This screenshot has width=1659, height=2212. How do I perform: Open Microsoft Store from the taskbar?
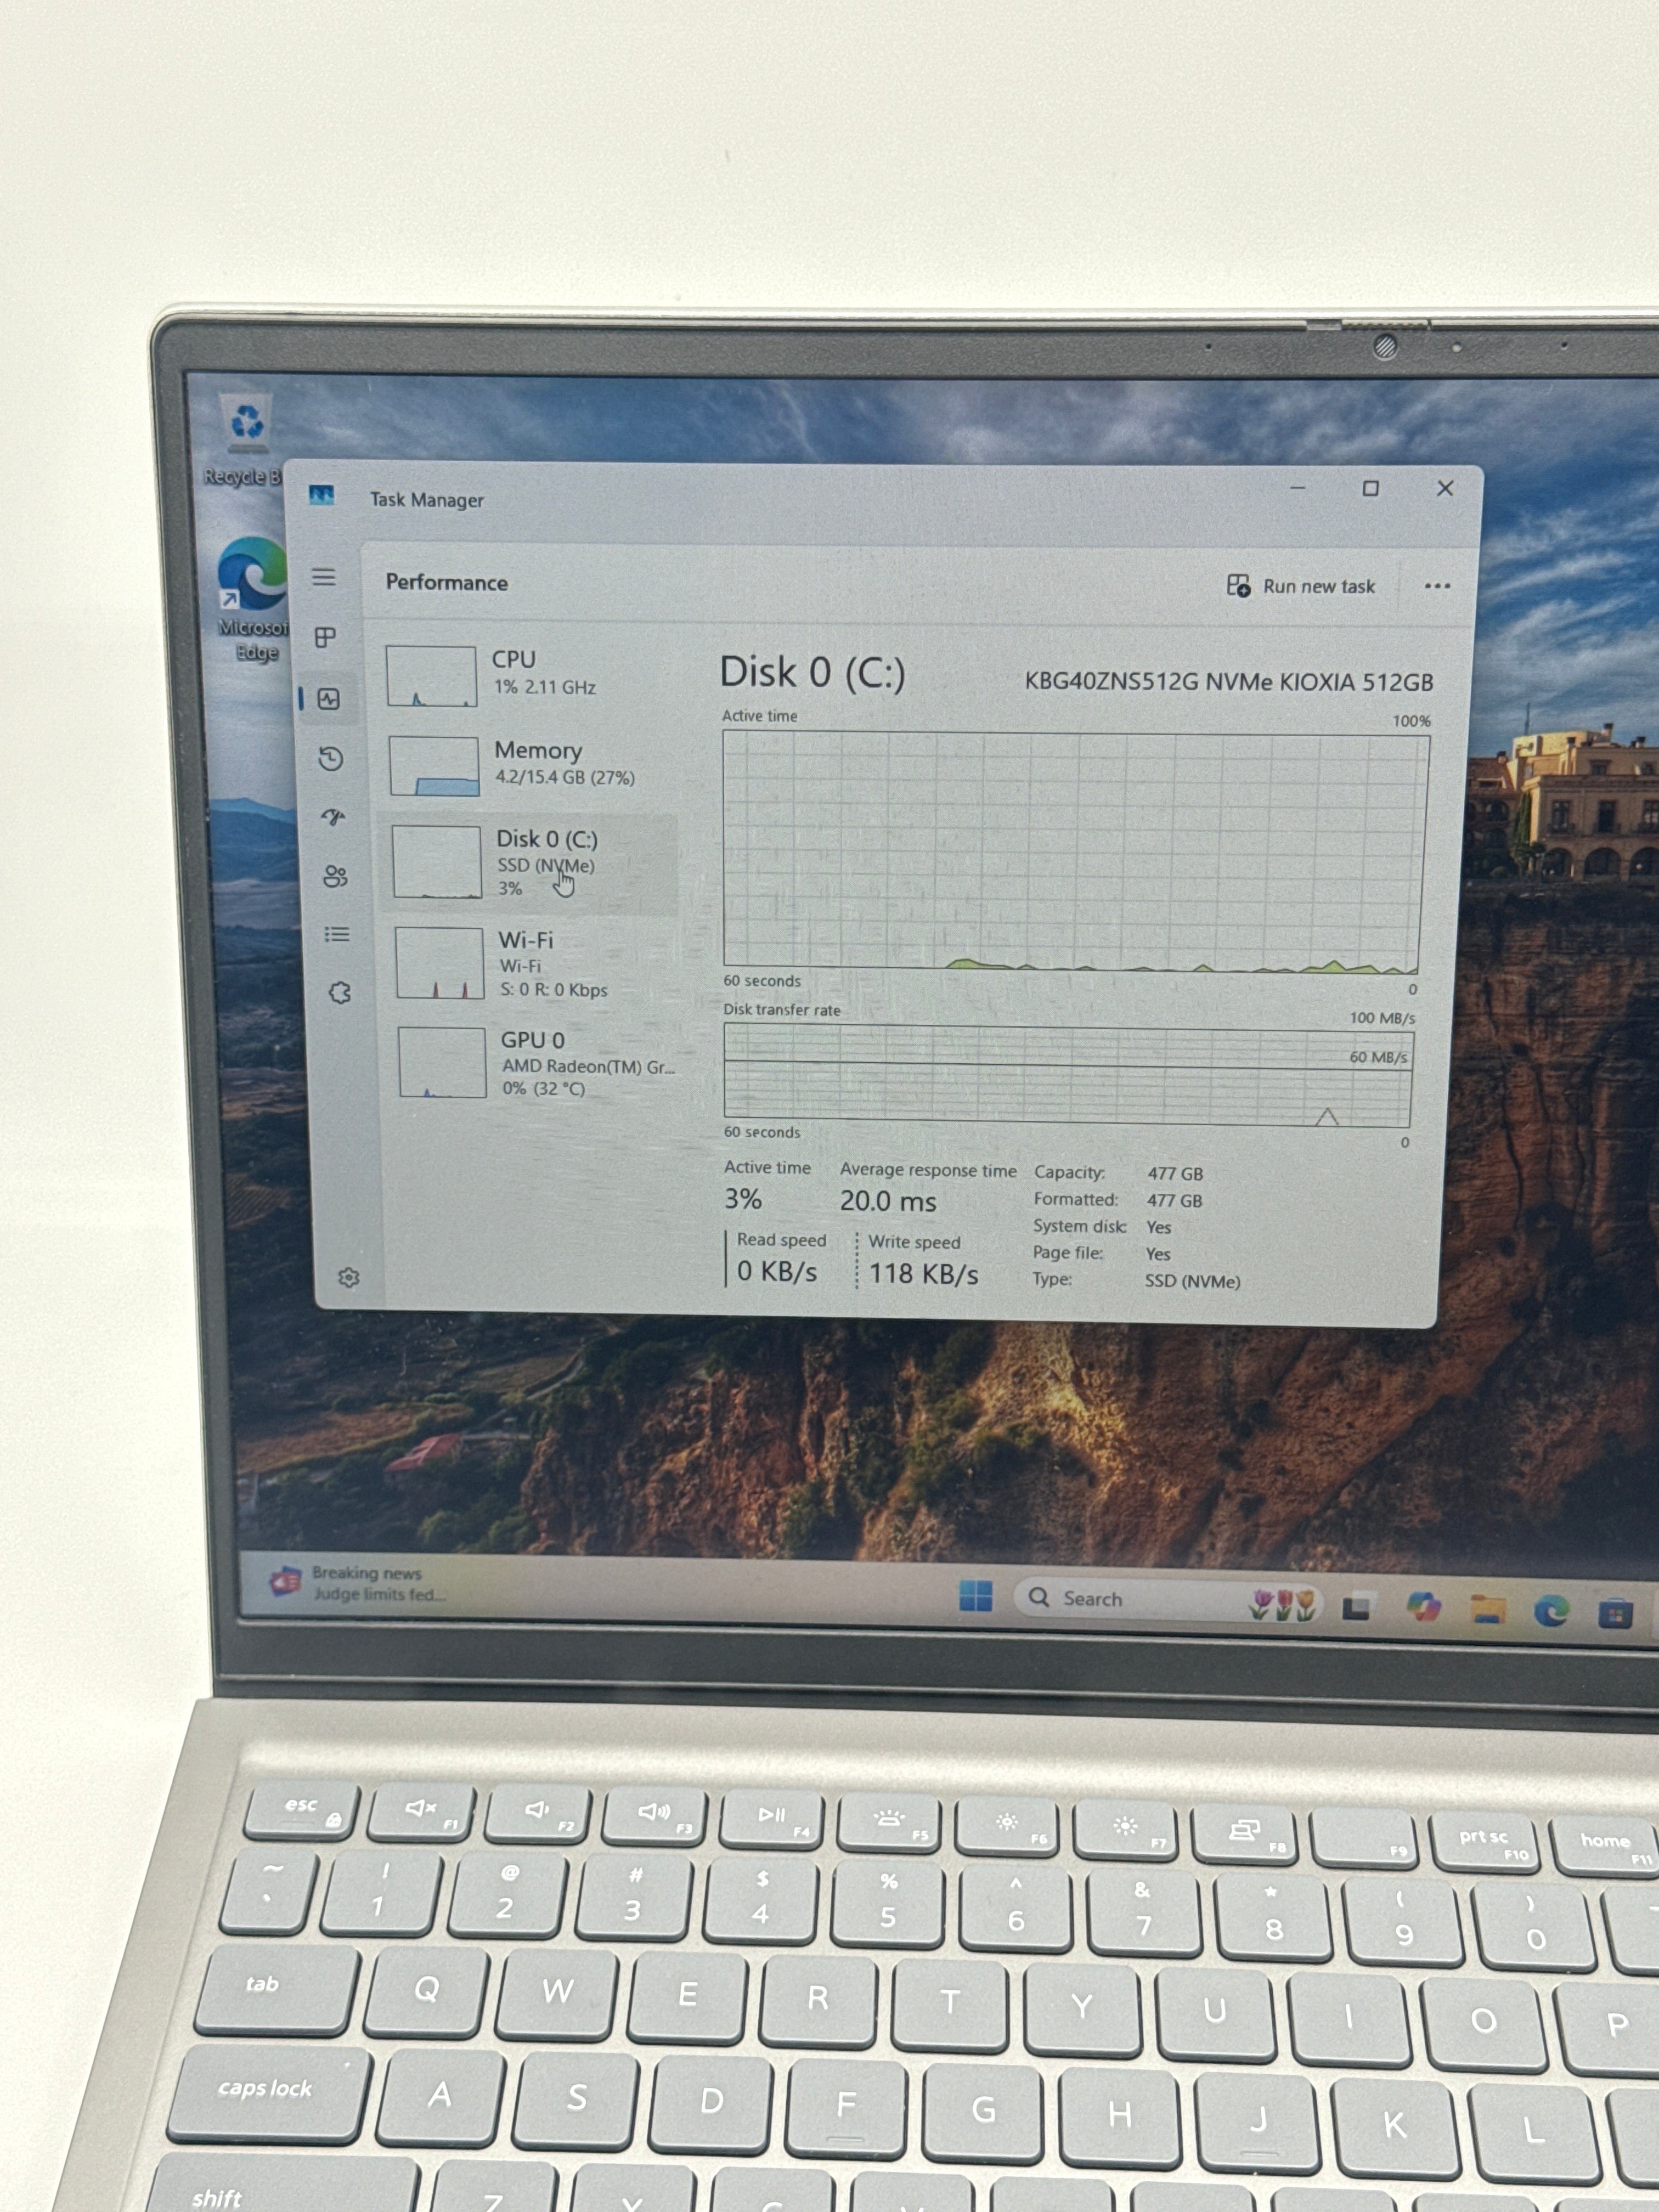click(x=1615, y=1613)
